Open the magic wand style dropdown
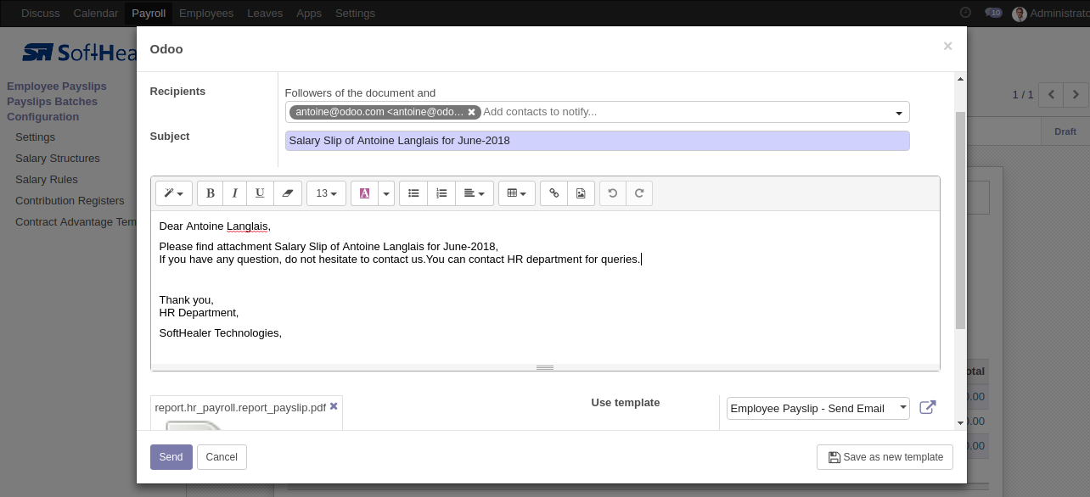 [174, 193]
